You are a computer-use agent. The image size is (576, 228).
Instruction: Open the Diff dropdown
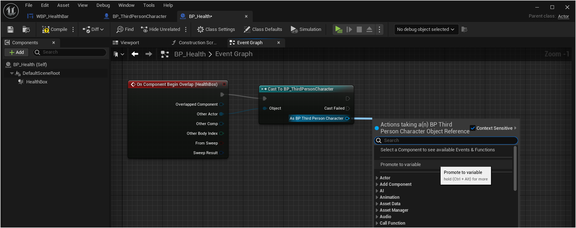pos(93,29)
